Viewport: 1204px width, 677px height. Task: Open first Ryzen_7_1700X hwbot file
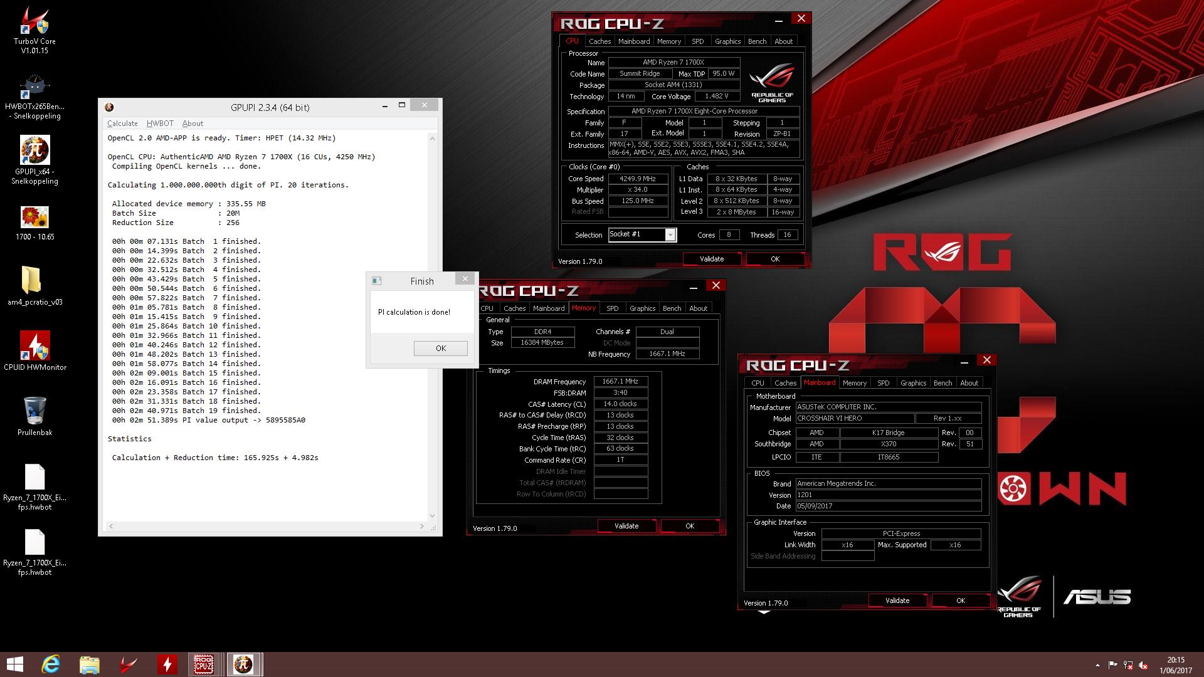point(34,487)
